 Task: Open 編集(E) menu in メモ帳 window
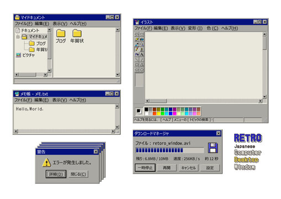41,100
